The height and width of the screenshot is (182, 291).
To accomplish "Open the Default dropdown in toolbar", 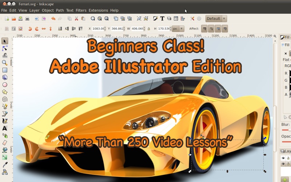I will coord(216,19).
